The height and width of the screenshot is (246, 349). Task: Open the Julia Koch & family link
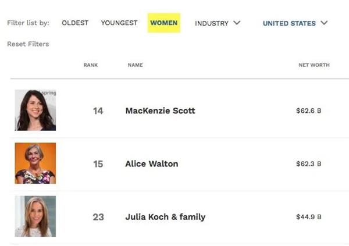point(165,217)
